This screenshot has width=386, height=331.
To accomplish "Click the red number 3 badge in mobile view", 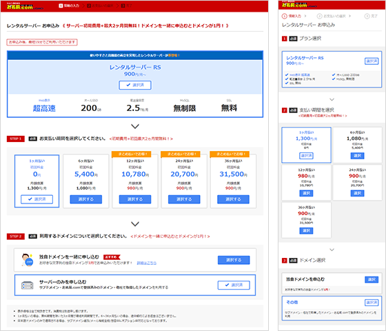I will click(x=284, y=261).
